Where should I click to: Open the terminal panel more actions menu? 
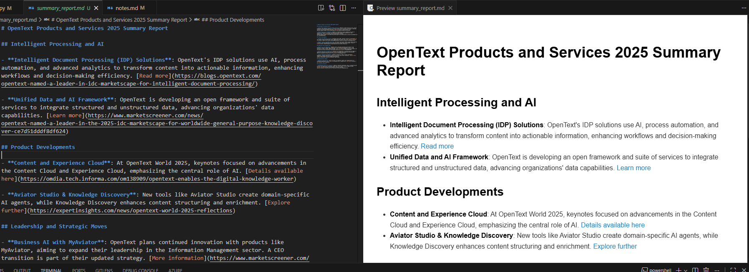[x=717, y=270]
